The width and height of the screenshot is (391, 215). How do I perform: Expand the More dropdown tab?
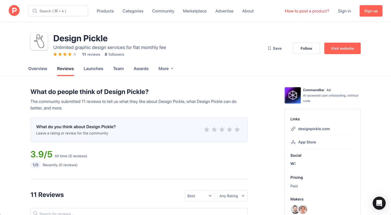pyautogui.click(x=166, y=69)
